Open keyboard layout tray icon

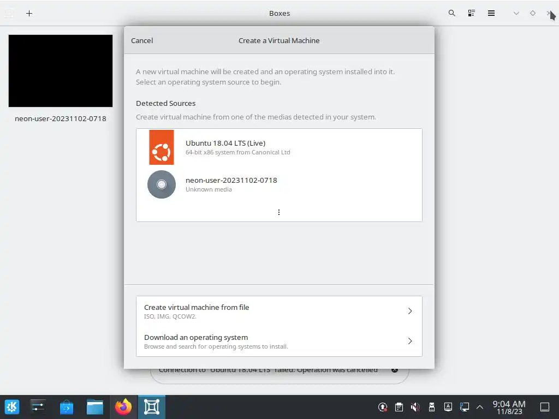tap(448, 407)
